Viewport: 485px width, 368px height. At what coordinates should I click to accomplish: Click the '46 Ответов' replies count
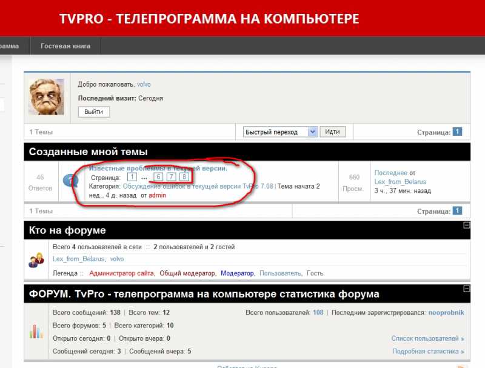(x=40, y=182)
